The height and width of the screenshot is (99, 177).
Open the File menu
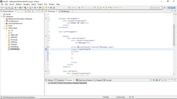(2, 4)
